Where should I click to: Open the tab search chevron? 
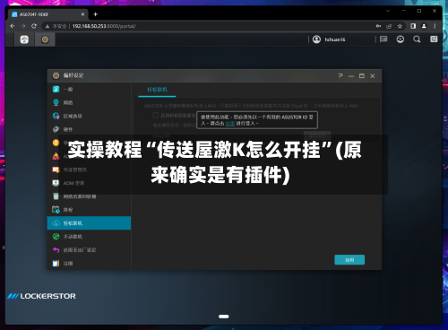click(x=388, y=11)
